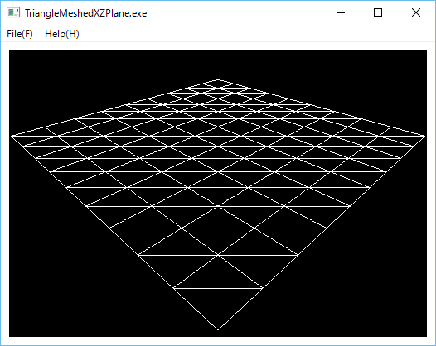Click the longest horizontal line joining left and right corners
The image size is (436, 346).
click(218, 136)
